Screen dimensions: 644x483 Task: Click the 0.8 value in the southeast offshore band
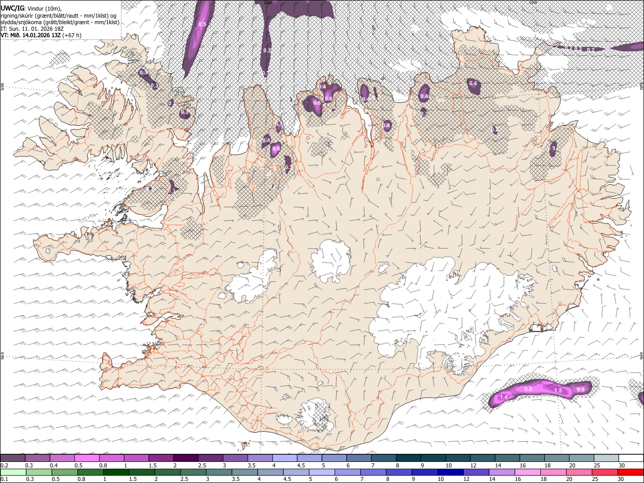(528, 389)
